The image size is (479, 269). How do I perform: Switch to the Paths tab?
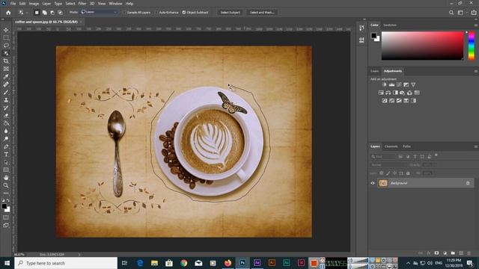pos(406,146)
